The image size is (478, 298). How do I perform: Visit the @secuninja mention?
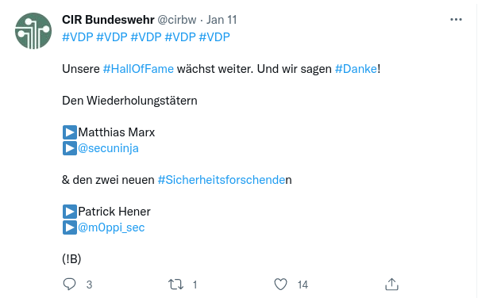click(x=108, y=148)
